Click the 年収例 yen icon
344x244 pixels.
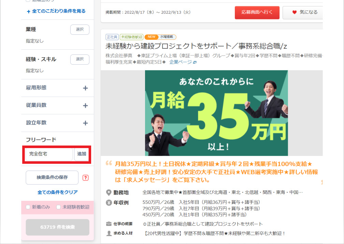point(109,203)
